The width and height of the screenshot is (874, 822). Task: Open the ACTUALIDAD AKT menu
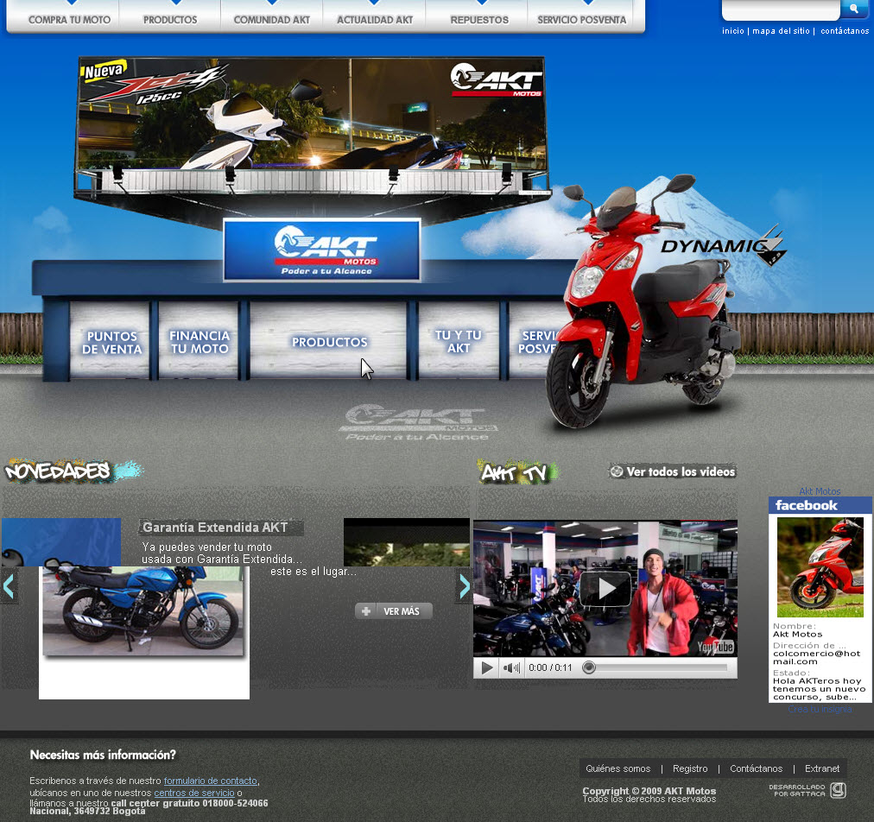[375, 20]
